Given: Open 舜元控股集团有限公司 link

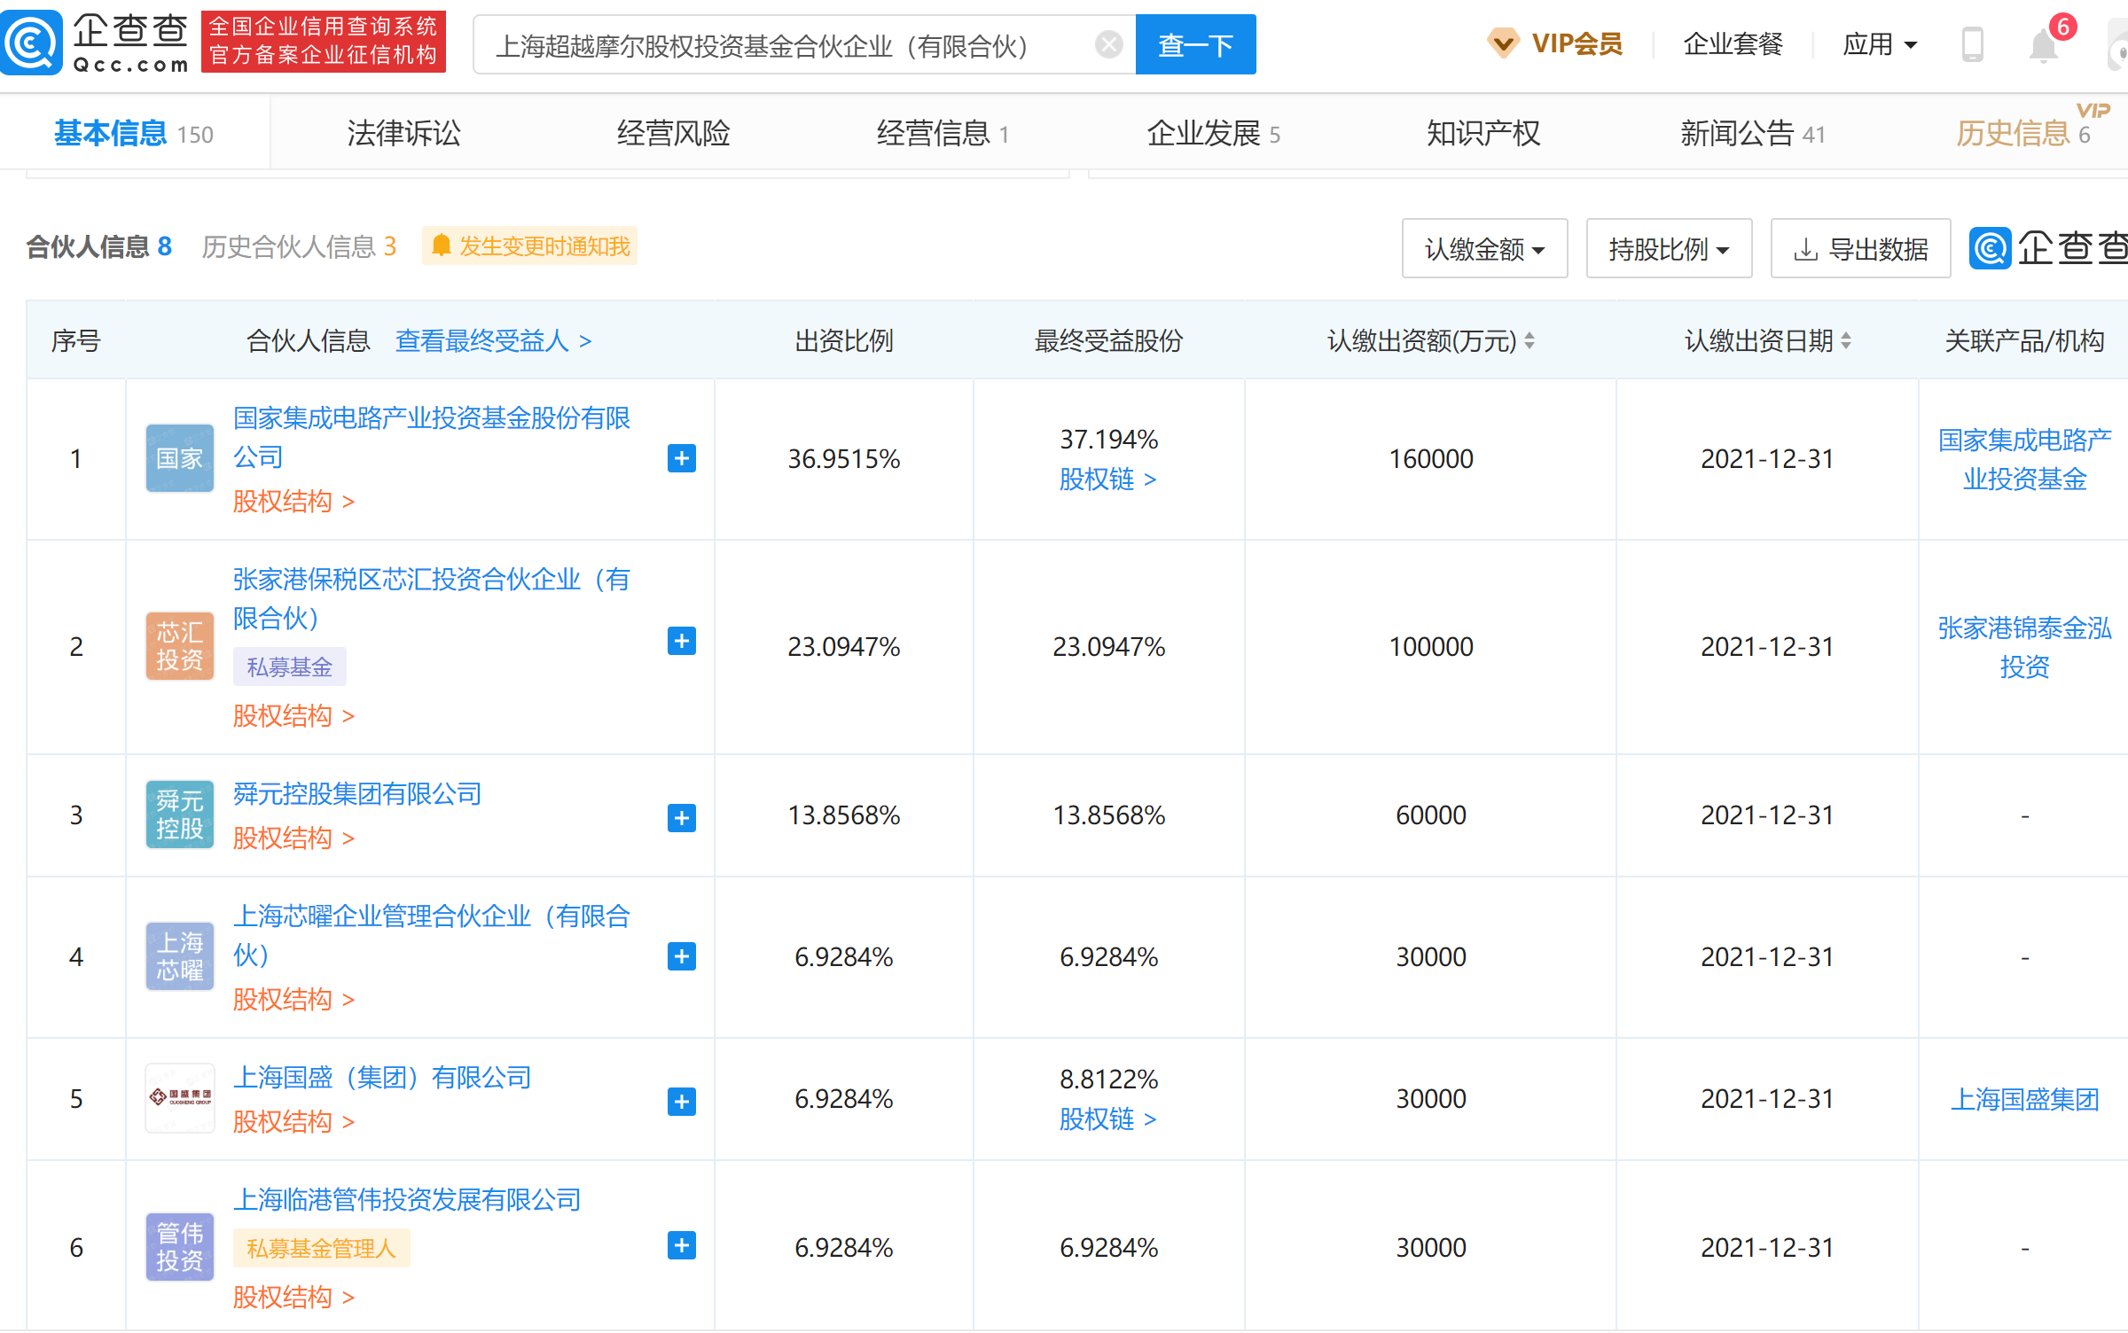Looking at the screenshot, I should 357,793.
